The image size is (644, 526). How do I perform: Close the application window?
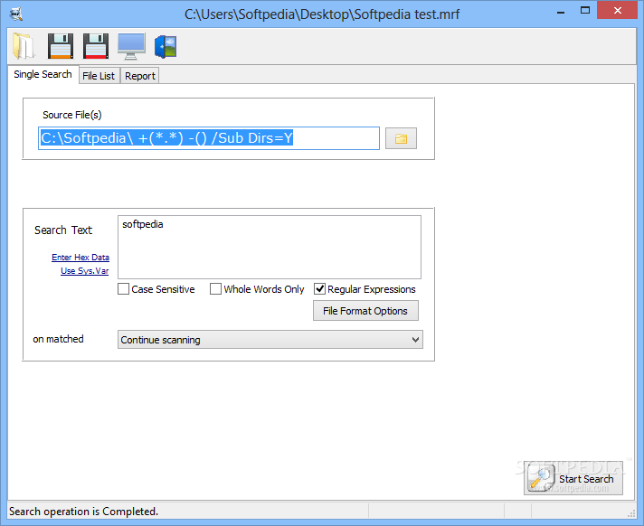[617, 10]
